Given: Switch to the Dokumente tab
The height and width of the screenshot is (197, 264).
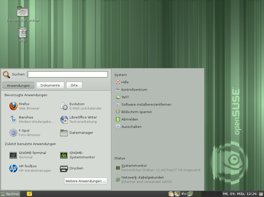Looking at the screenshot, I should [50, 85].
